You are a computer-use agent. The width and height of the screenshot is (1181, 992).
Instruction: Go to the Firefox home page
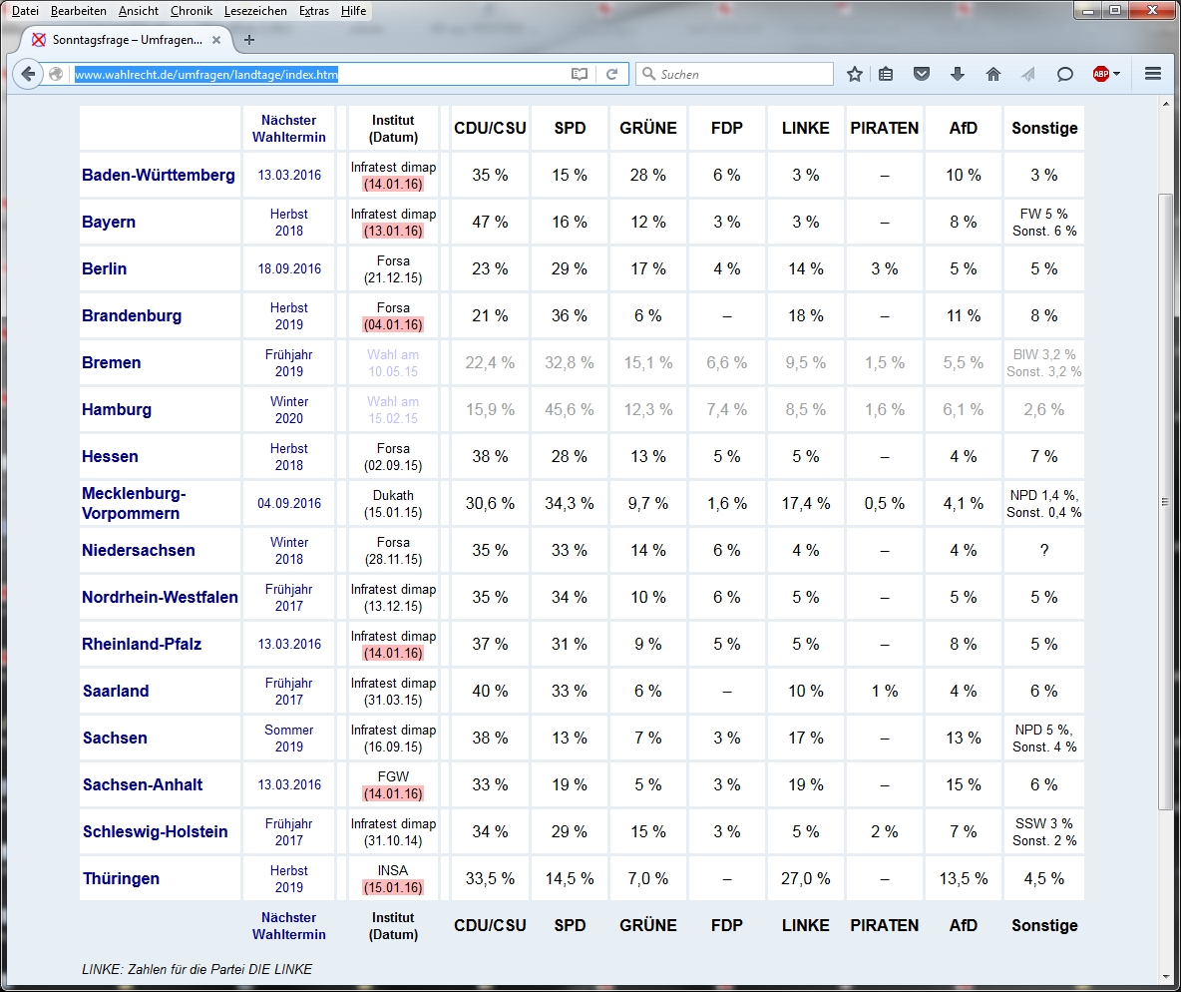click(992, 74)
